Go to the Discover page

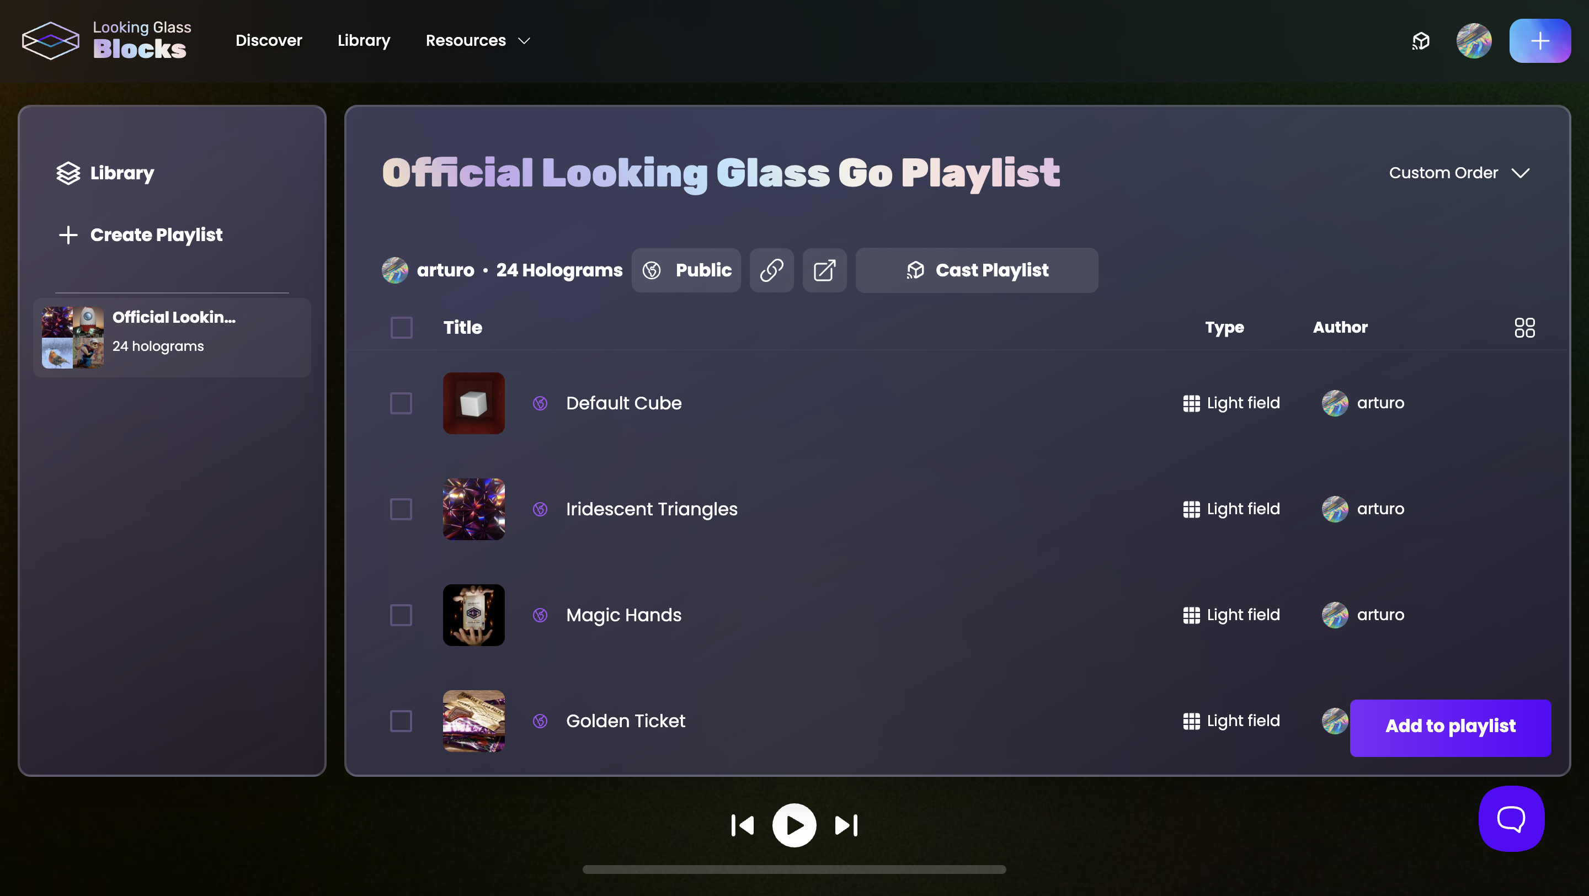[x=268, y=41]
